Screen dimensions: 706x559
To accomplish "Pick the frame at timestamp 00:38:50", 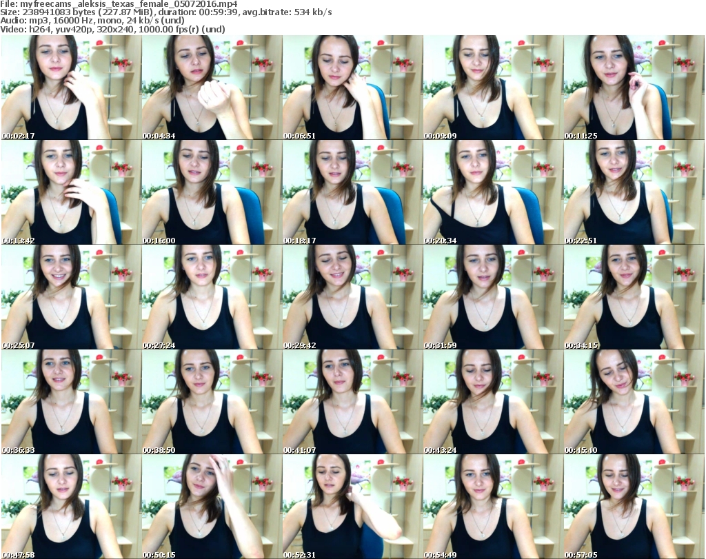I will point(212,402).
